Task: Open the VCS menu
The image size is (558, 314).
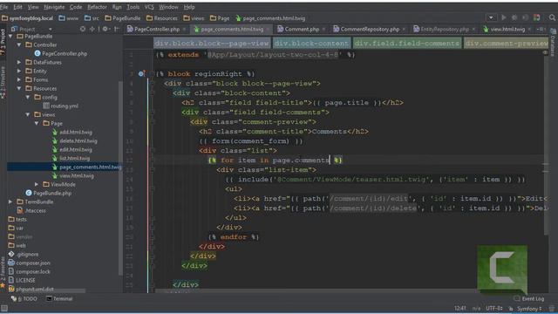Action: pyautogui.click(x=149, y=7)
